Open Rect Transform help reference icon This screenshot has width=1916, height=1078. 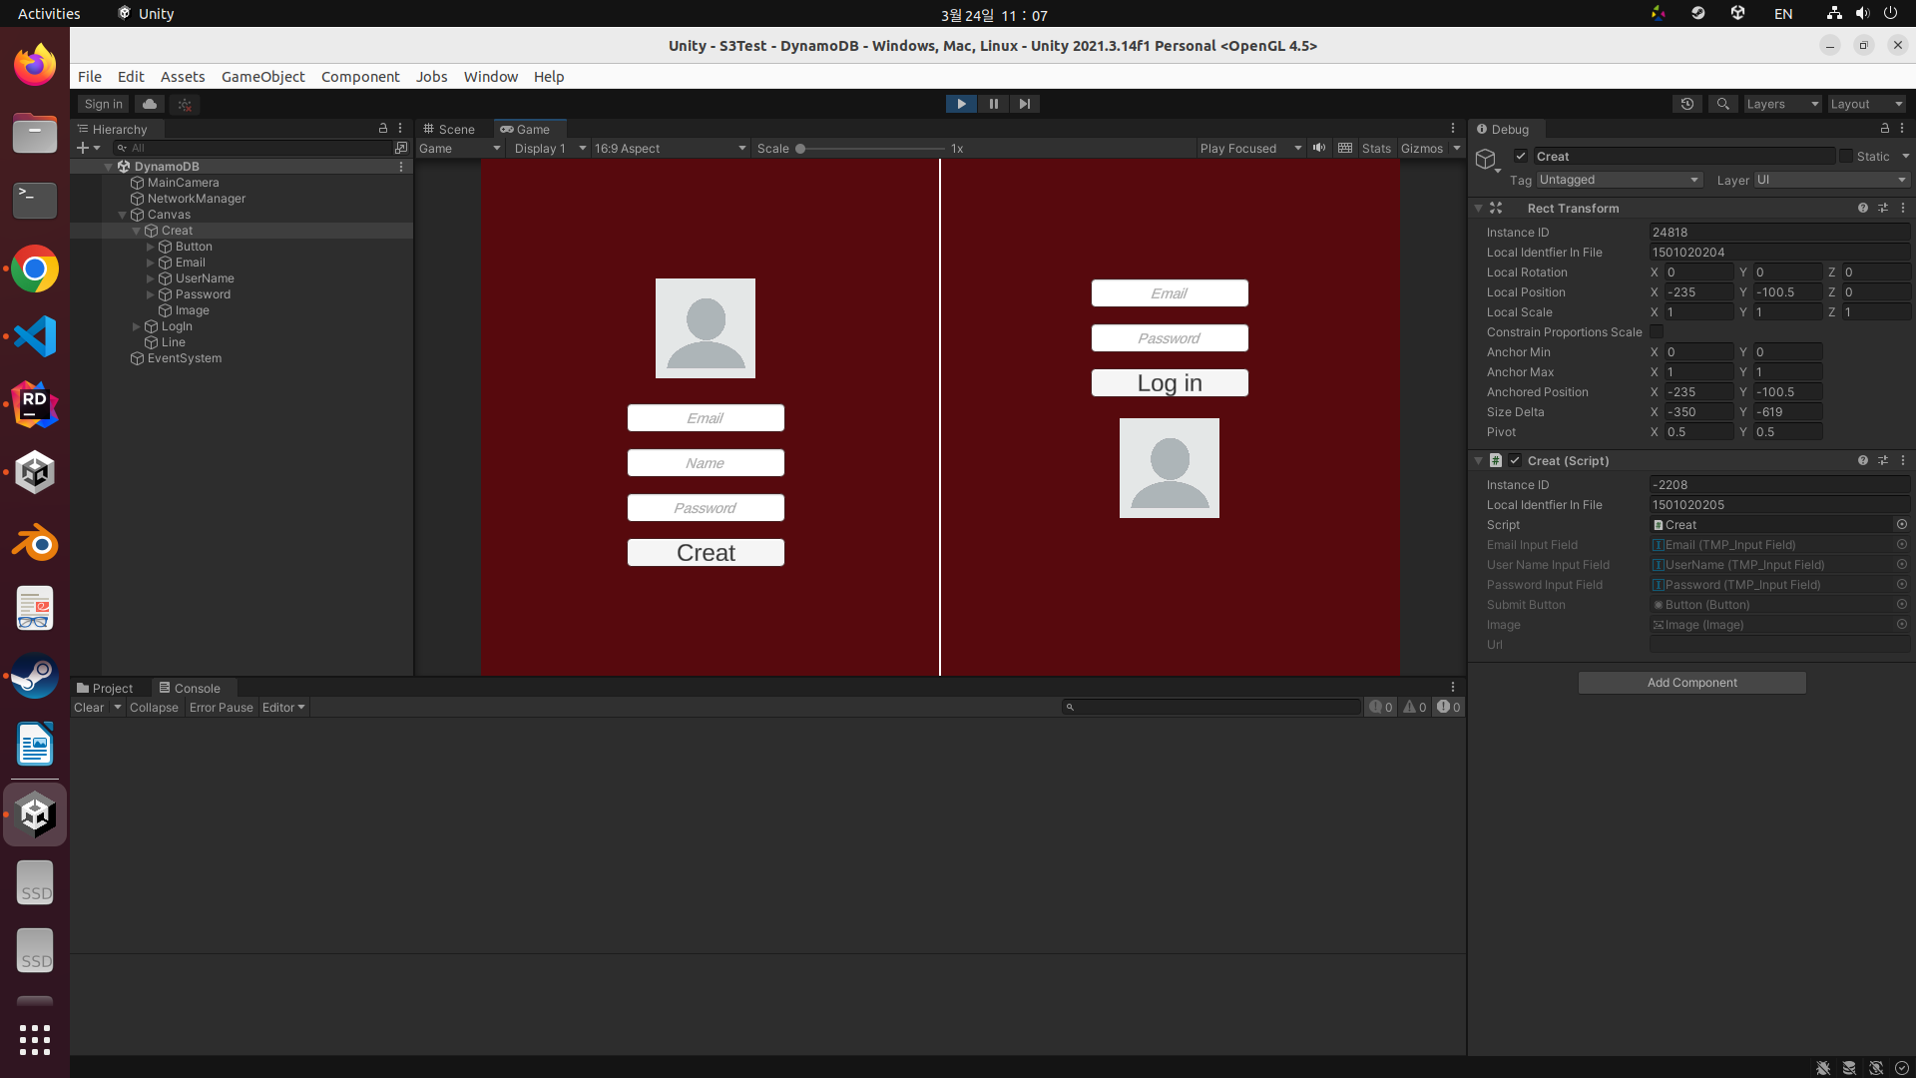1862,208
